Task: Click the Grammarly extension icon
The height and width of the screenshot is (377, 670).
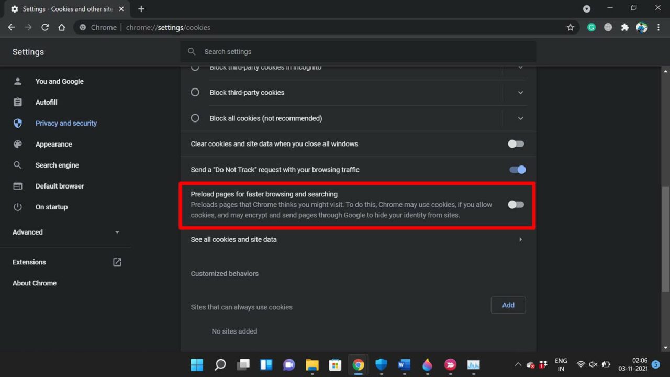Action: 591,27
